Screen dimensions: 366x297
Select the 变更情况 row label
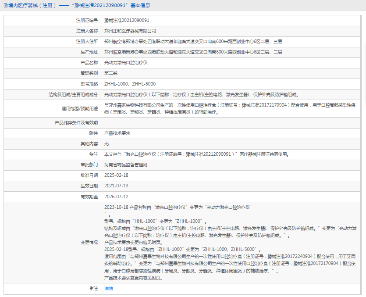click(x=89, y=243)
